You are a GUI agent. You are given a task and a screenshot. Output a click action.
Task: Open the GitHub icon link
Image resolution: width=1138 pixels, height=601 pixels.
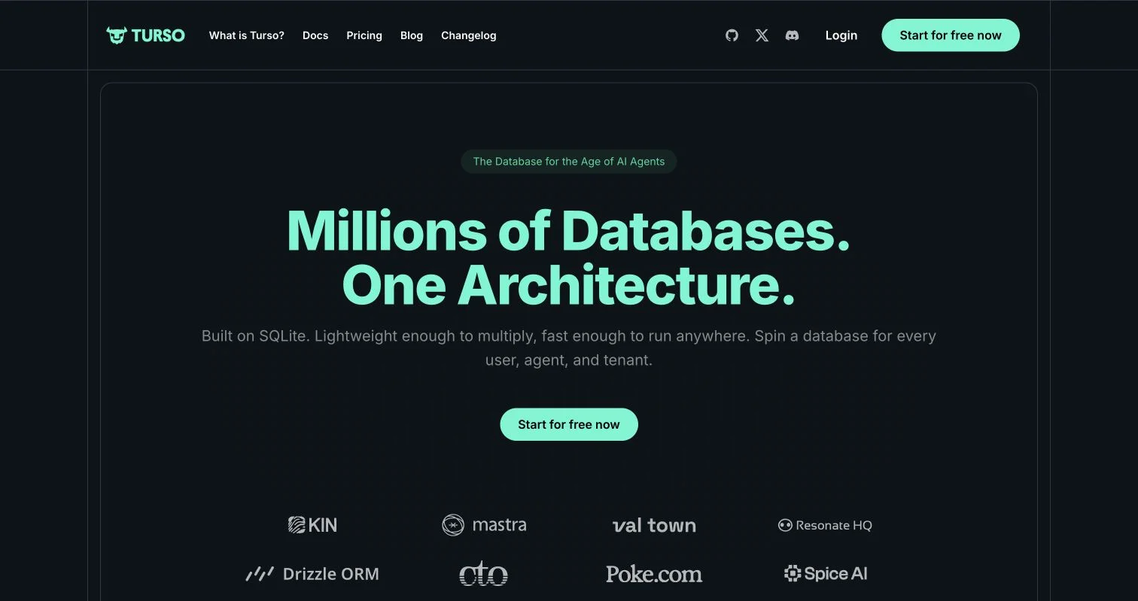[732, 35]
